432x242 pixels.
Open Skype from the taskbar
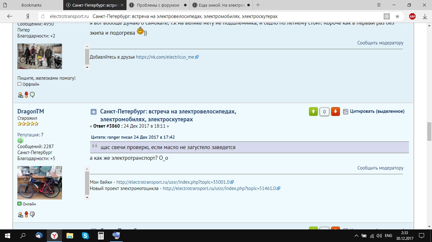pyautogui.click(x=85, y=235)
